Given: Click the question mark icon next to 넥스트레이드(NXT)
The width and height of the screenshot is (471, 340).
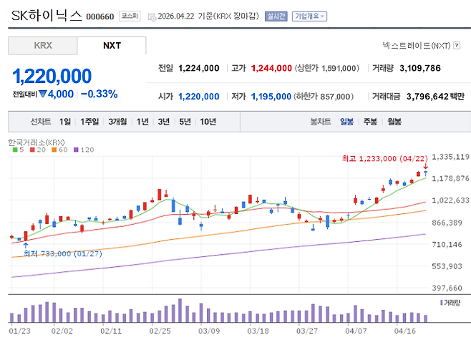Looking at the screenshot, I should point(457,46).
